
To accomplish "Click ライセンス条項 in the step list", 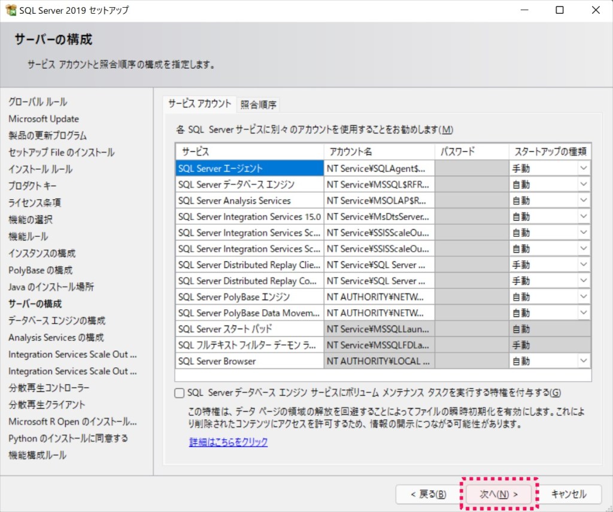I will pos(35,203).
